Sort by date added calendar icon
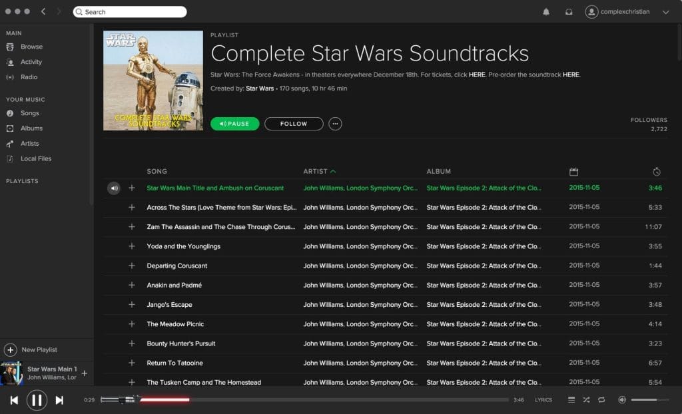This screenshot has height=414, width=682. pyautogui.click(x=573, y=172)
